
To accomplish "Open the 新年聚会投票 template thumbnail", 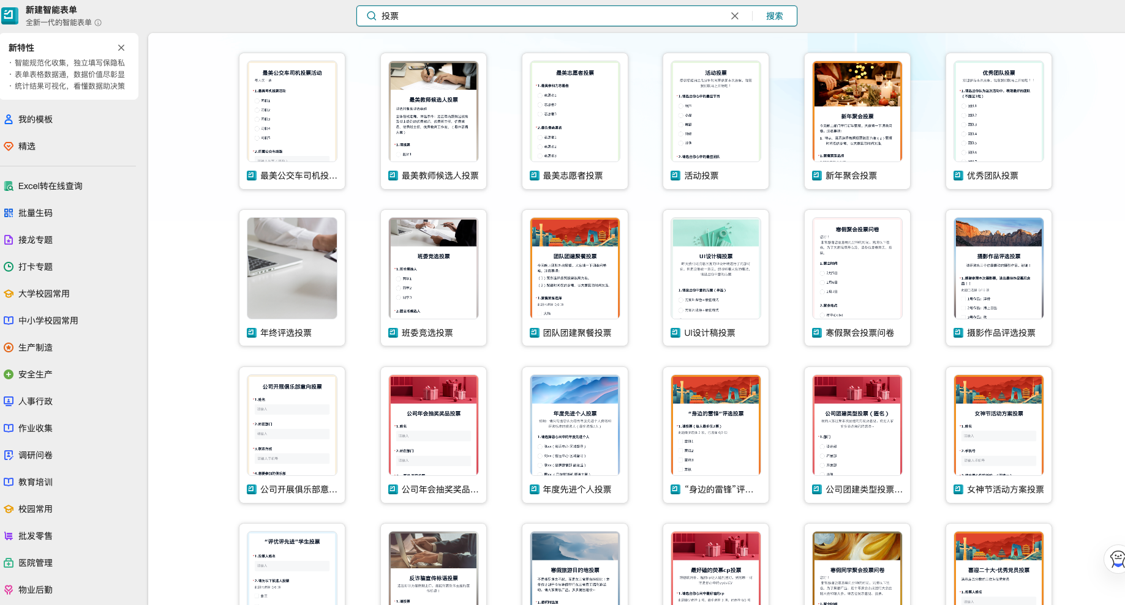I will [x=857, y=111].
